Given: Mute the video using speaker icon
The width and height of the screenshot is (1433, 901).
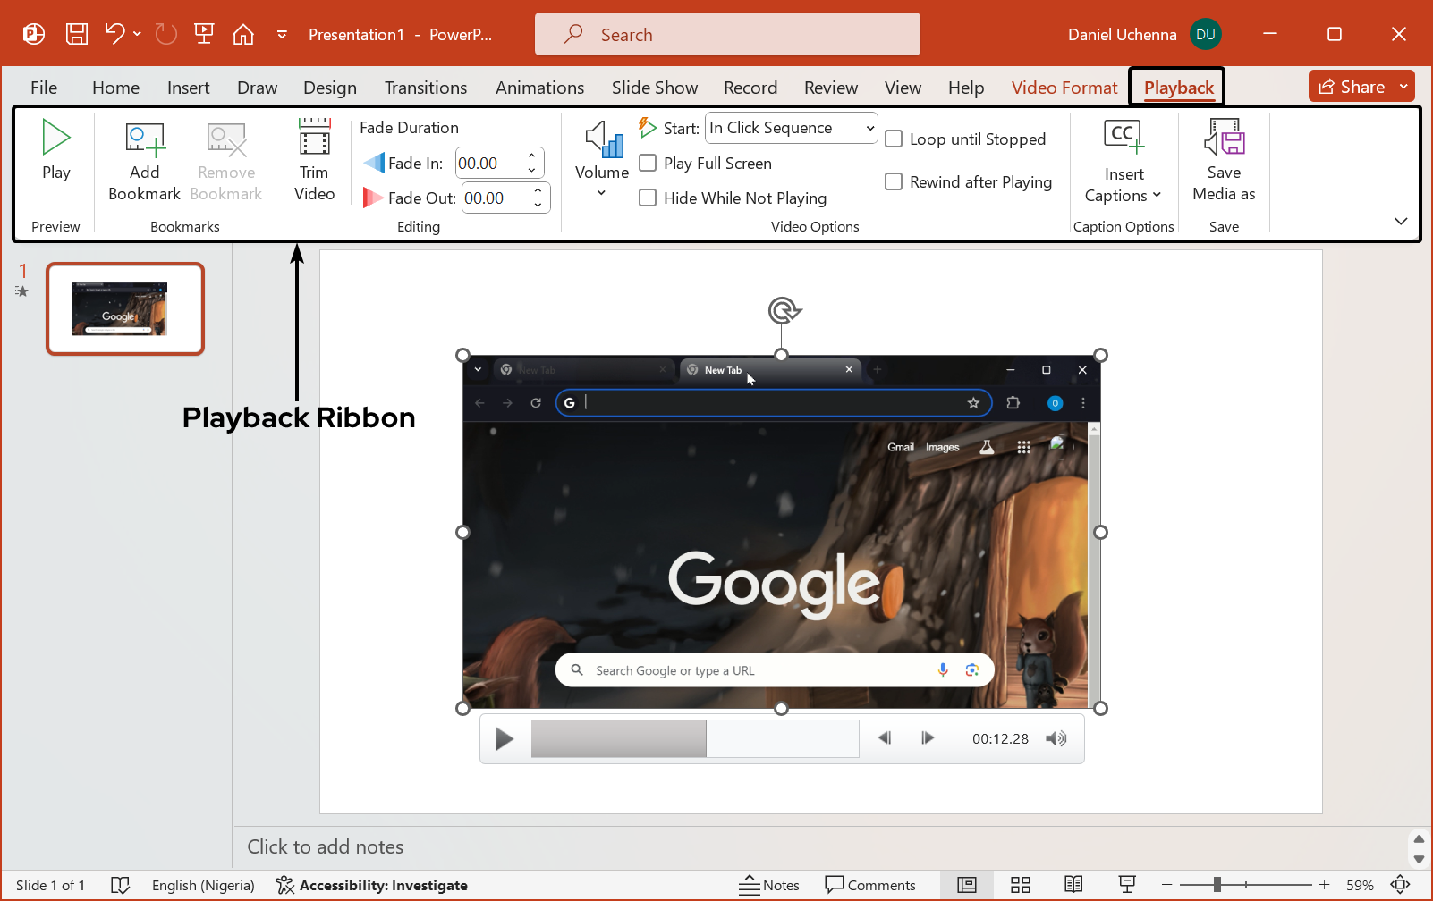Looking at the screenshot, I should [x=1056, y=738].
